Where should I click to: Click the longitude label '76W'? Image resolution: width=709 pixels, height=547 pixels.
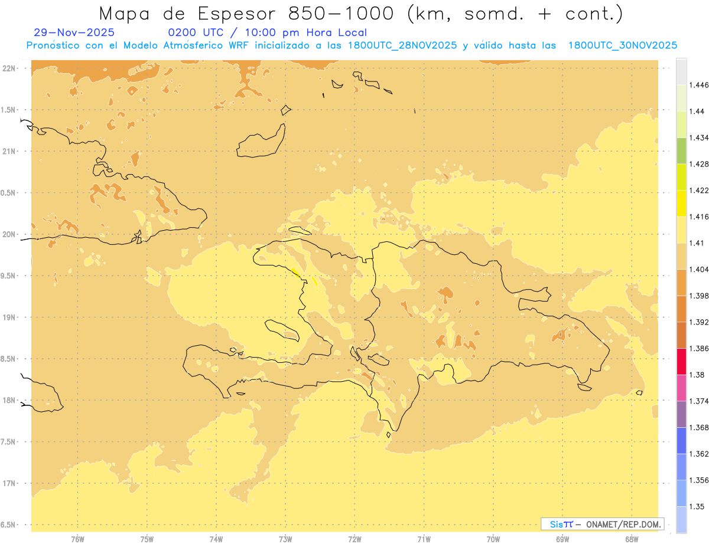77,539
